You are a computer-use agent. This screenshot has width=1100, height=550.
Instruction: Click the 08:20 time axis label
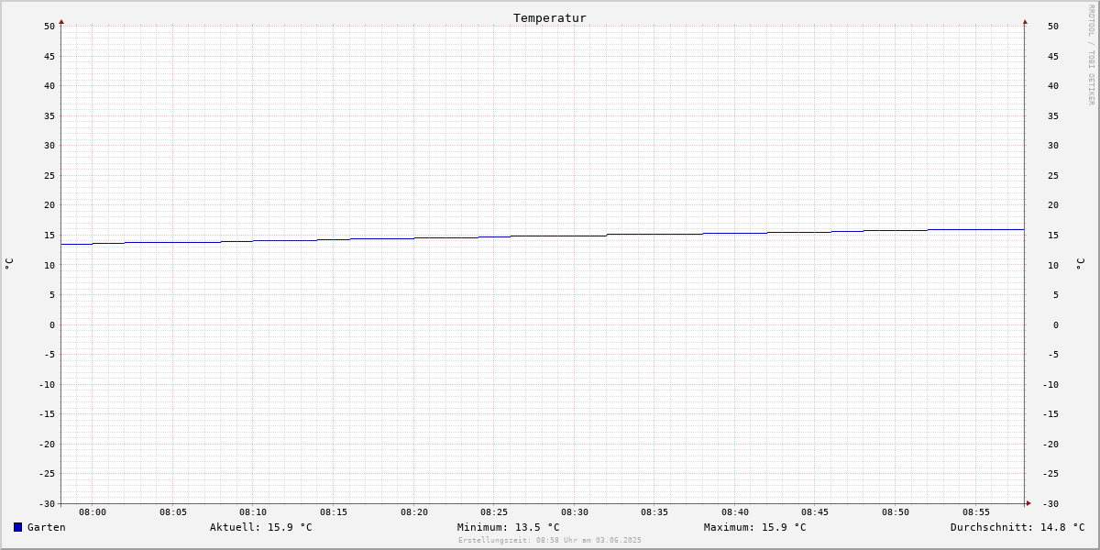414,512
